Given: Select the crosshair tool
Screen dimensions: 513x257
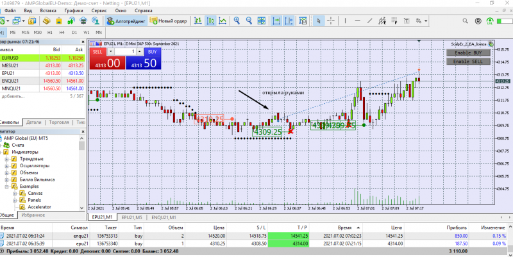Looking at the screenshot, I should [x=331, y=21].
